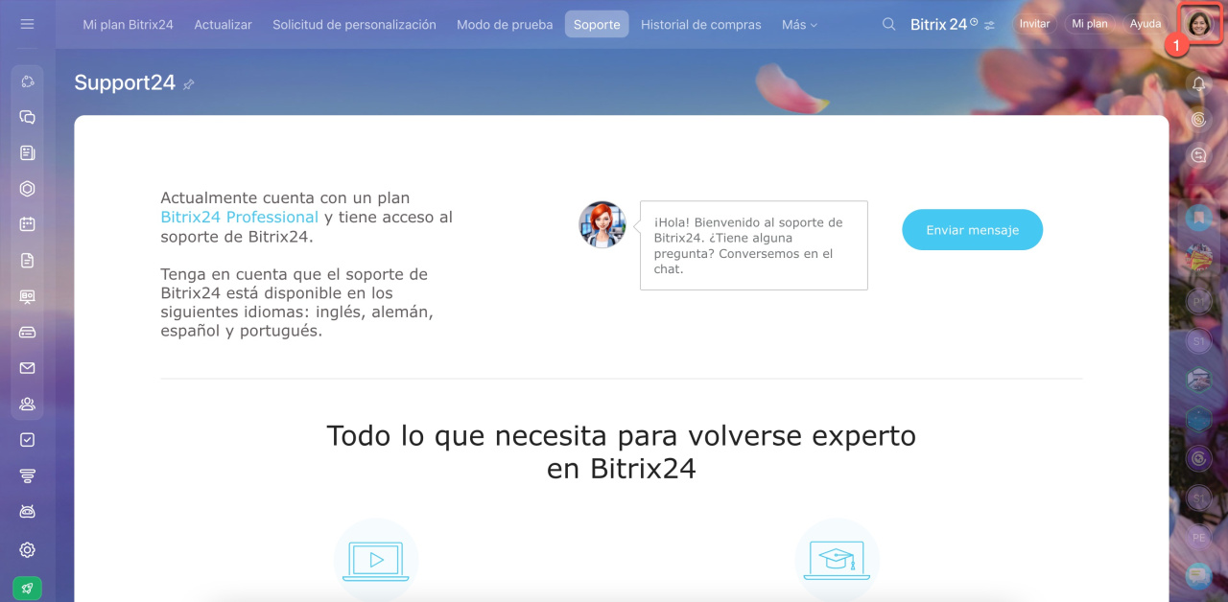1228x602 pixels.
Task: Expand the Más dropdown menu
Action: (799, 25)
